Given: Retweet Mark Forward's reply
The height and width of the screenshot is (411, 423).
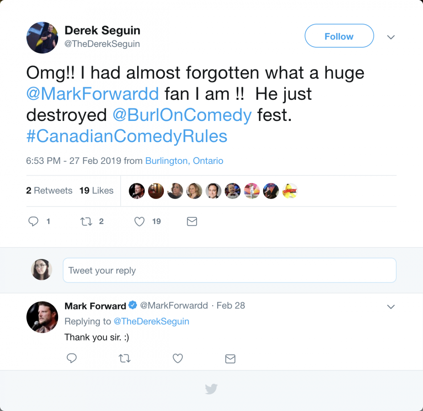Looking at the screenshot, I should tap(124, 358).
